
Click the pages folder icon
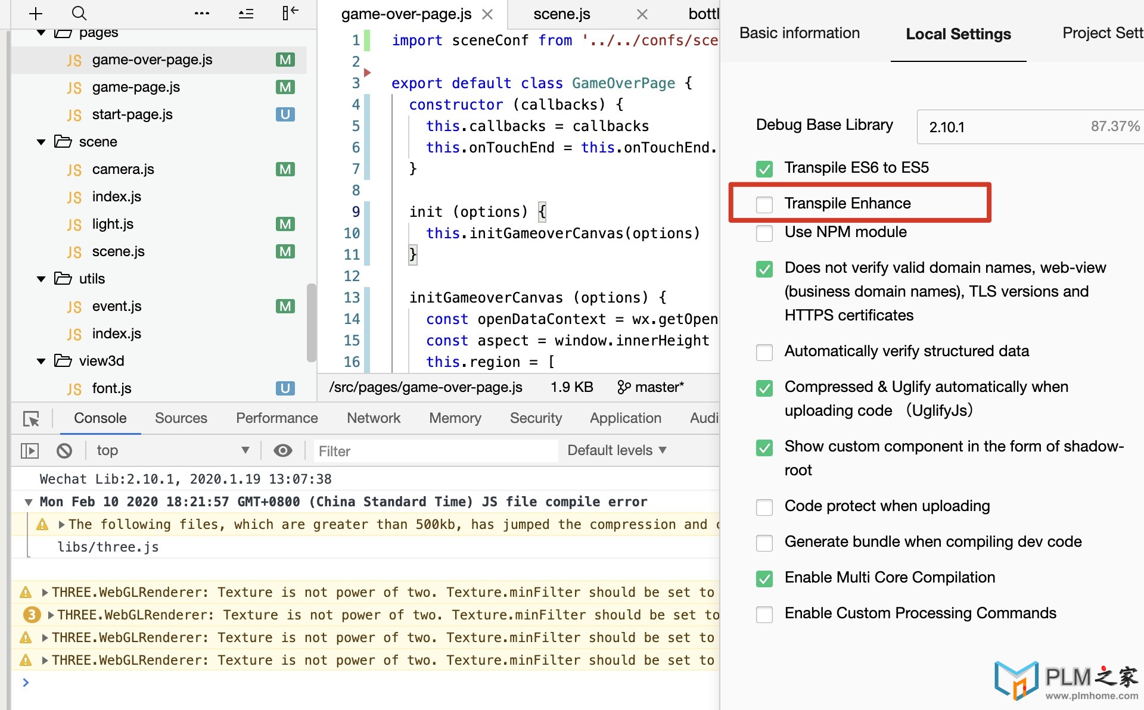tap(63, 33)
